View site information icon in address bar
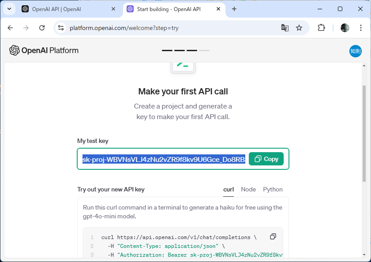The width and height of the screenshot is (371, 262). (x=61, y=28)
